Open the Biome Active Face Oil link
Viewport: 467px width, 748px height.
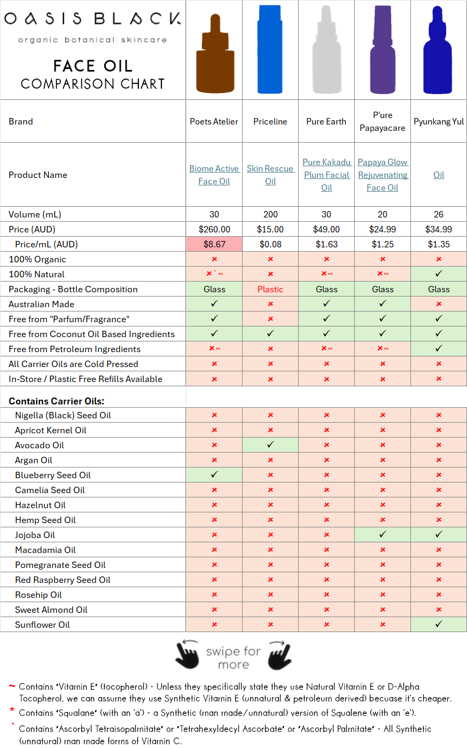coord(214,175)
